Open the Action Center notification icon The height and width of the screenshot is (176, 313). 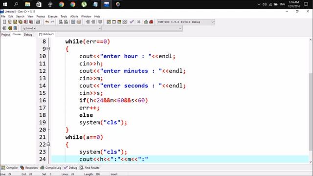(306, 4)
